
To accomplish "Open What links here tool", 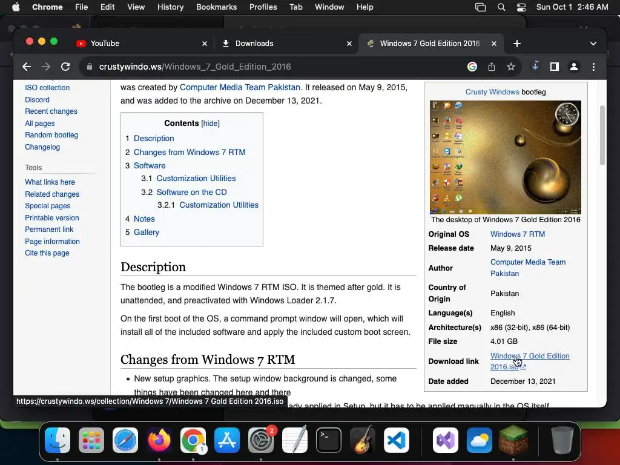I will tap(50, 182).
